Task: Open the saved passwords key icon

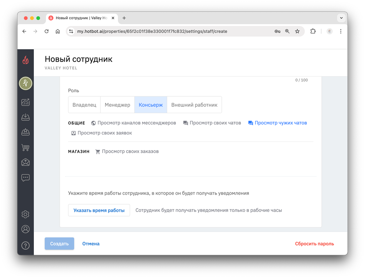Action: point(277,31)
